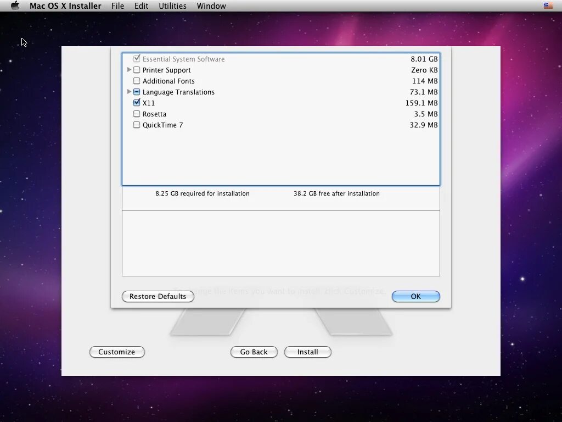Enable the Printer Support checkbox
The width and height of the screenshot is (562, 422).
click(x=137, y=70)
